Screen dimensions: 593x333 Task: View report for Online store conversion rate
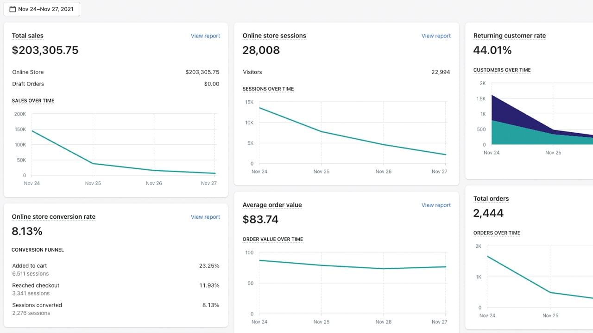[x=205, y=217]
